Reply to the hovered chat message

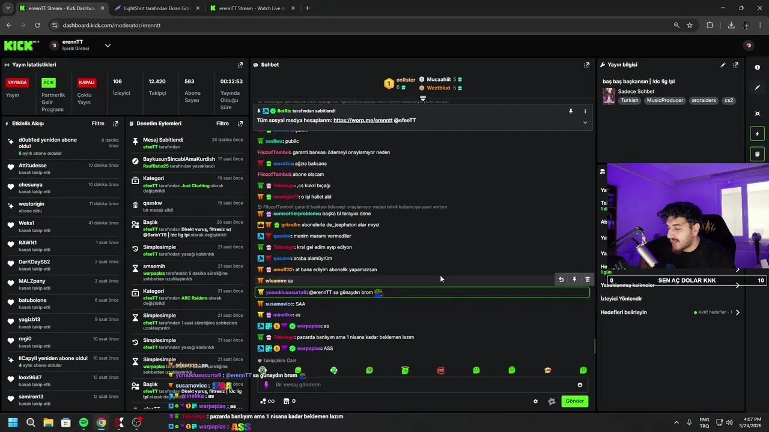pos(561,280)
